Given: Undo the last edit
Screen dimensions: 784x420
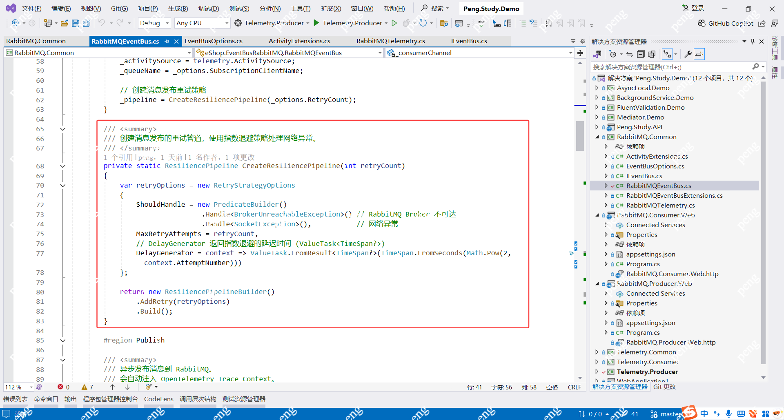Looking at the screenshot, I should coord(102,23).
